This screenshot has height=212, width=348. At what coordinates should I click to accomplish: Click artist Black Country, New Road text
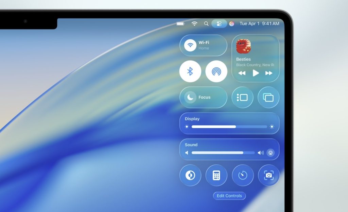255,65
